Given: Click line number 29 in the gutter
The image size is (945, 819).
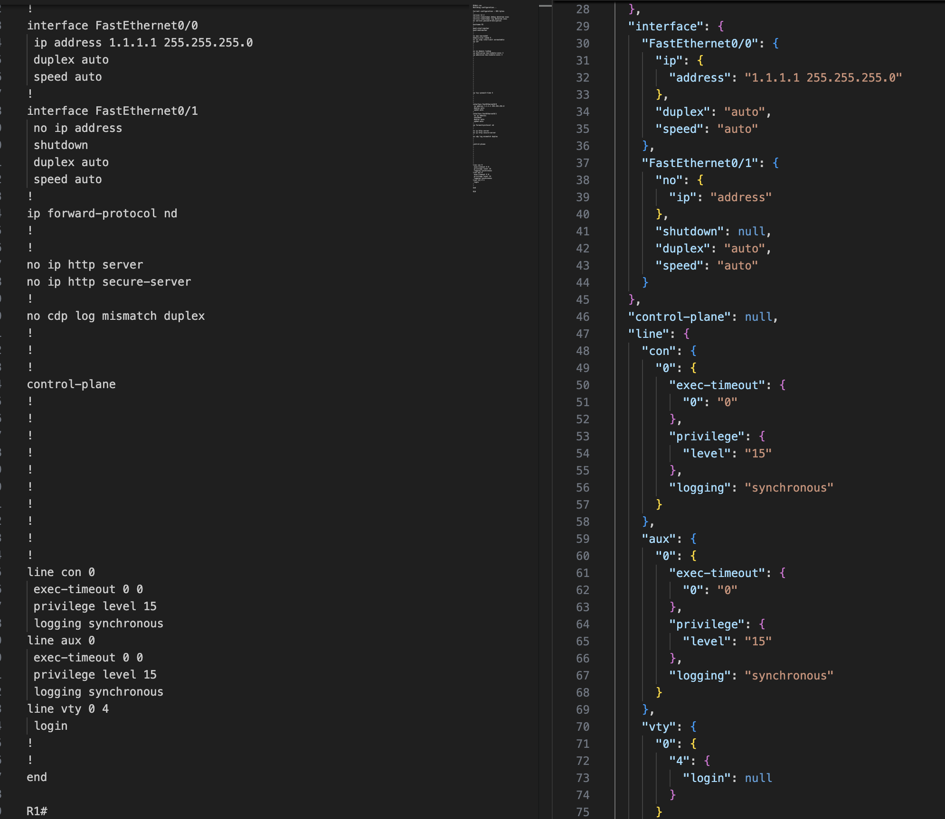Looking at the screenshot, I should pos(583,26).
